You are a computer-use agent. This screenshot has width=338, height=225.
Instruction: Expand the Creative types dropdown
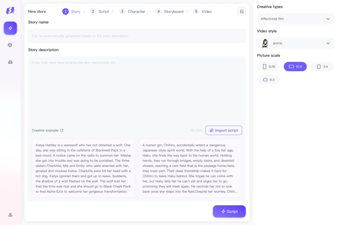(x=295, y=19)
